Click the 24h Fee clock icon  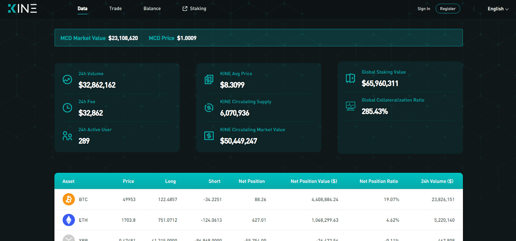click(67, 107)
